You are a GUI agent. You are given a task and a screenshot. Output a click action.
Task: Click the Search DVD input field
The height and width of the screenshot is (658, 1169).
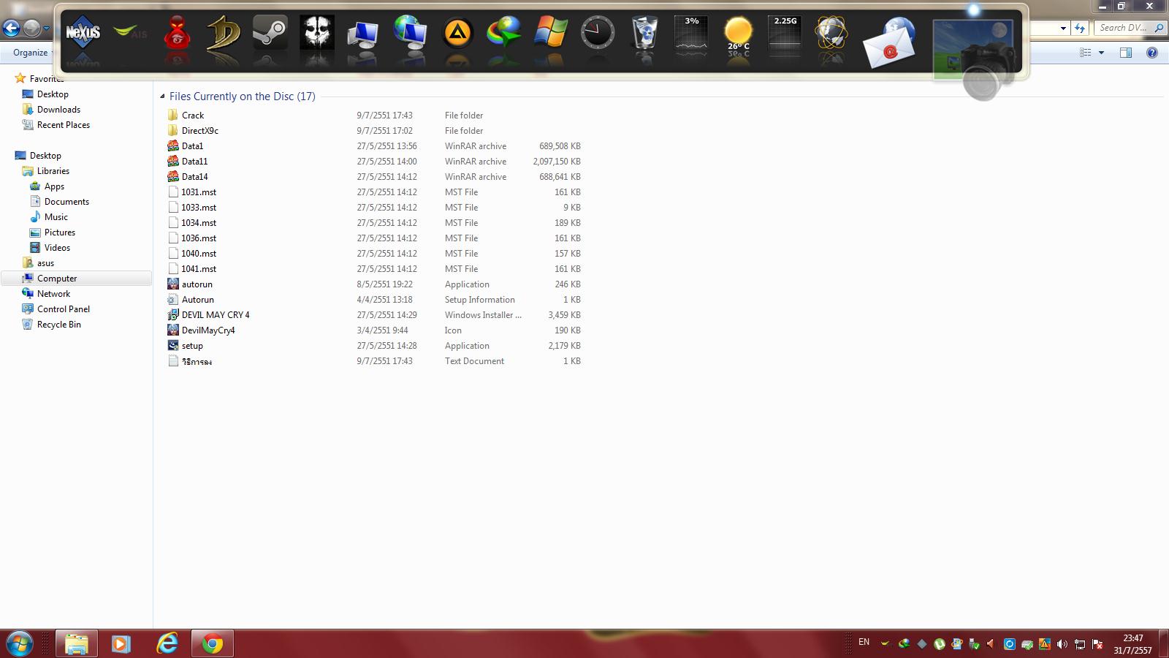[1123, 28]
